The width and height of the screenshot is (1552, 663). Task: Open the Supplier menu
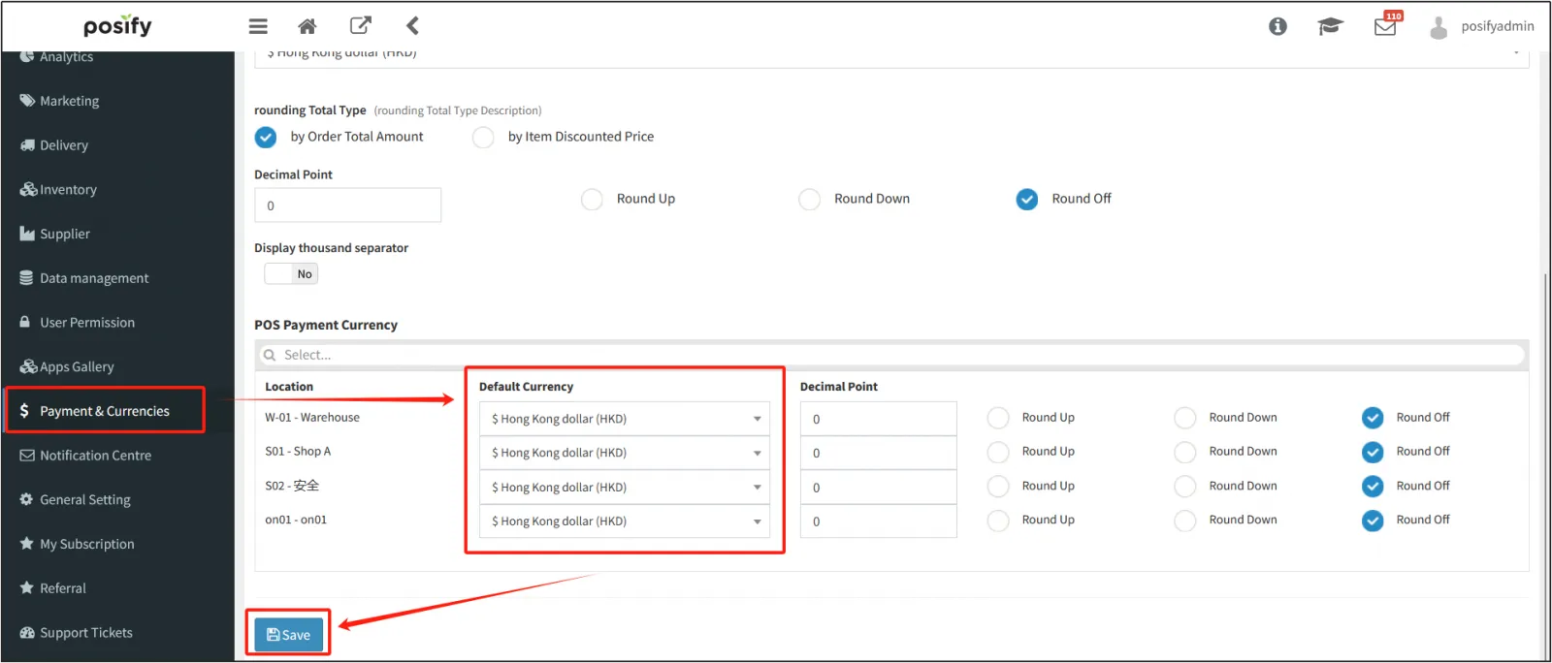[65, 235]
